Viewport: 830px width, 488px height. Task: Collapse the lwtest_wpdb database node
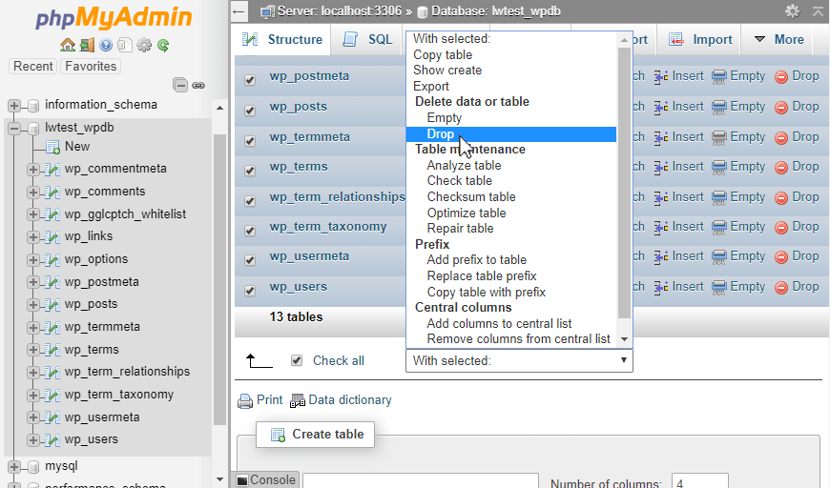(x=14, y=128)
